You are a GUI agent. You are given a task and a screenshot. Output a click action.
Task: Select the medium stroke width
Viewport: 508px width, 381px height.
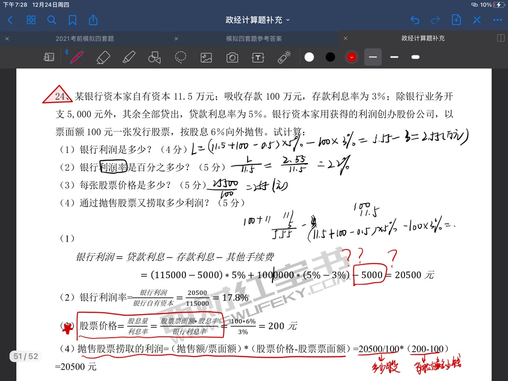point(394,57)
